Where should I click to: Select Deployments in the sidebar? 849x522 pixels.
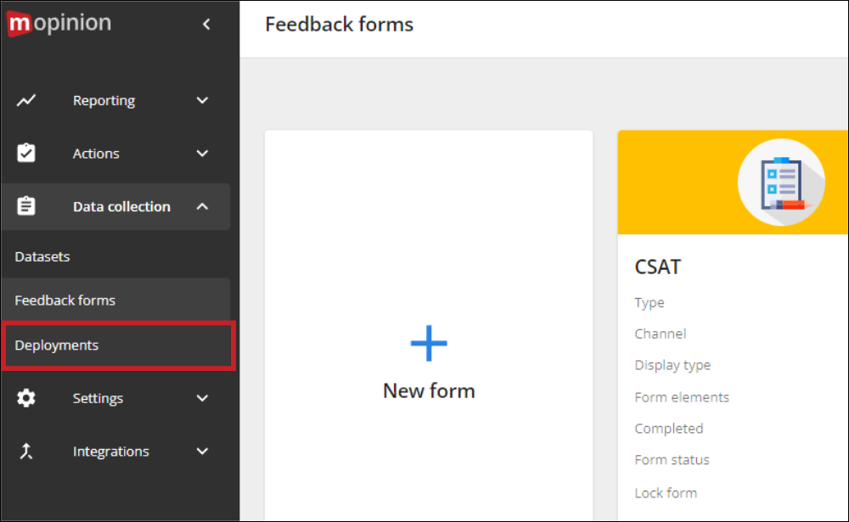pyautogui.click(x=56, y=345)
